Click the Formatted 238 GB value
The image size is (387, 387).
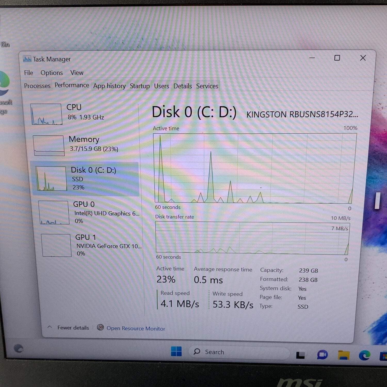308,280
